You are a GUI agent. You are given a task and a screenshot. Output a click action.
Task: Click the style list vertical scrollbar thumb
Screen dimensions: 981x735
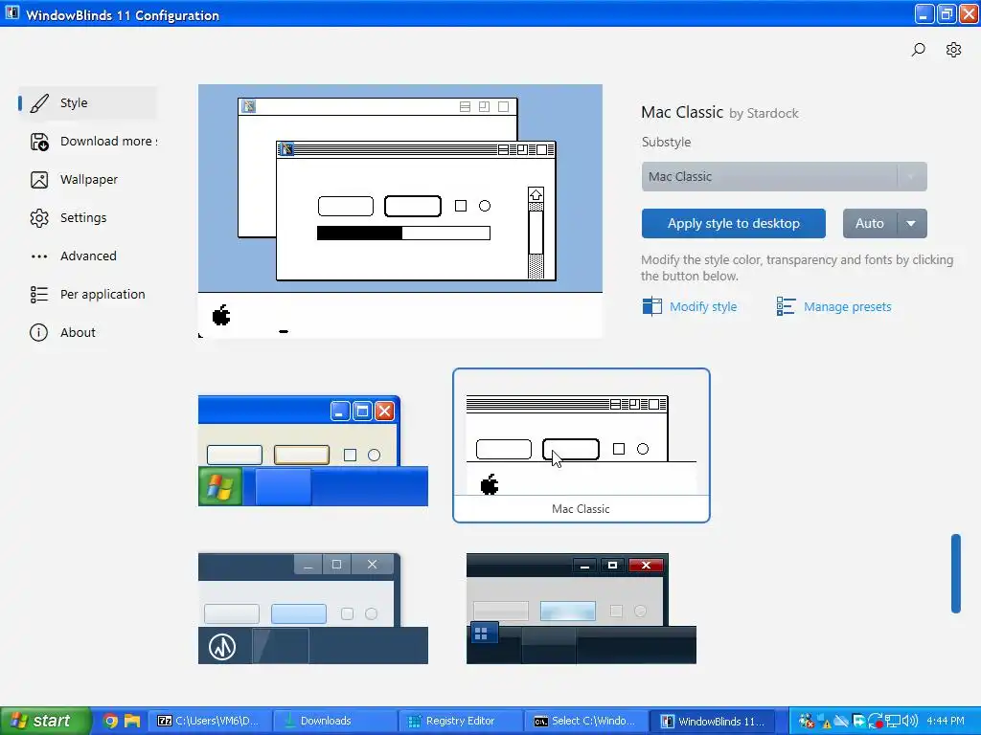click(956, 573)
